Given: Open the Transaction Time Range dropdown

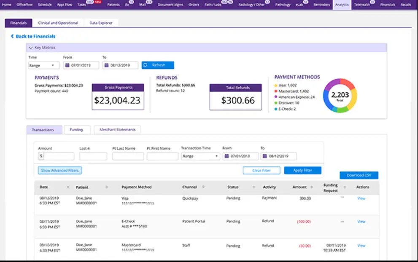Looking at the screenshot, I should [x=200, y=156].
